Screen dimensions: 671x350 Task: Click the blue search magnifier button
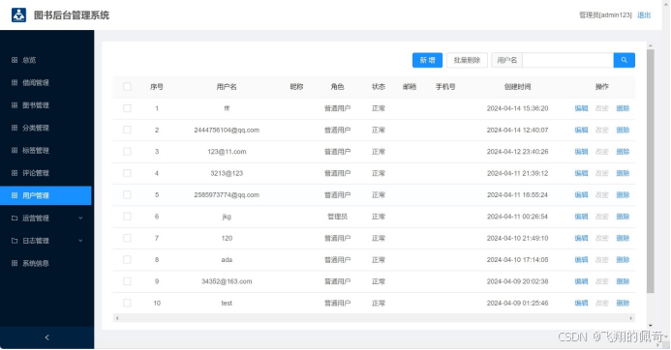pos(624,60)
